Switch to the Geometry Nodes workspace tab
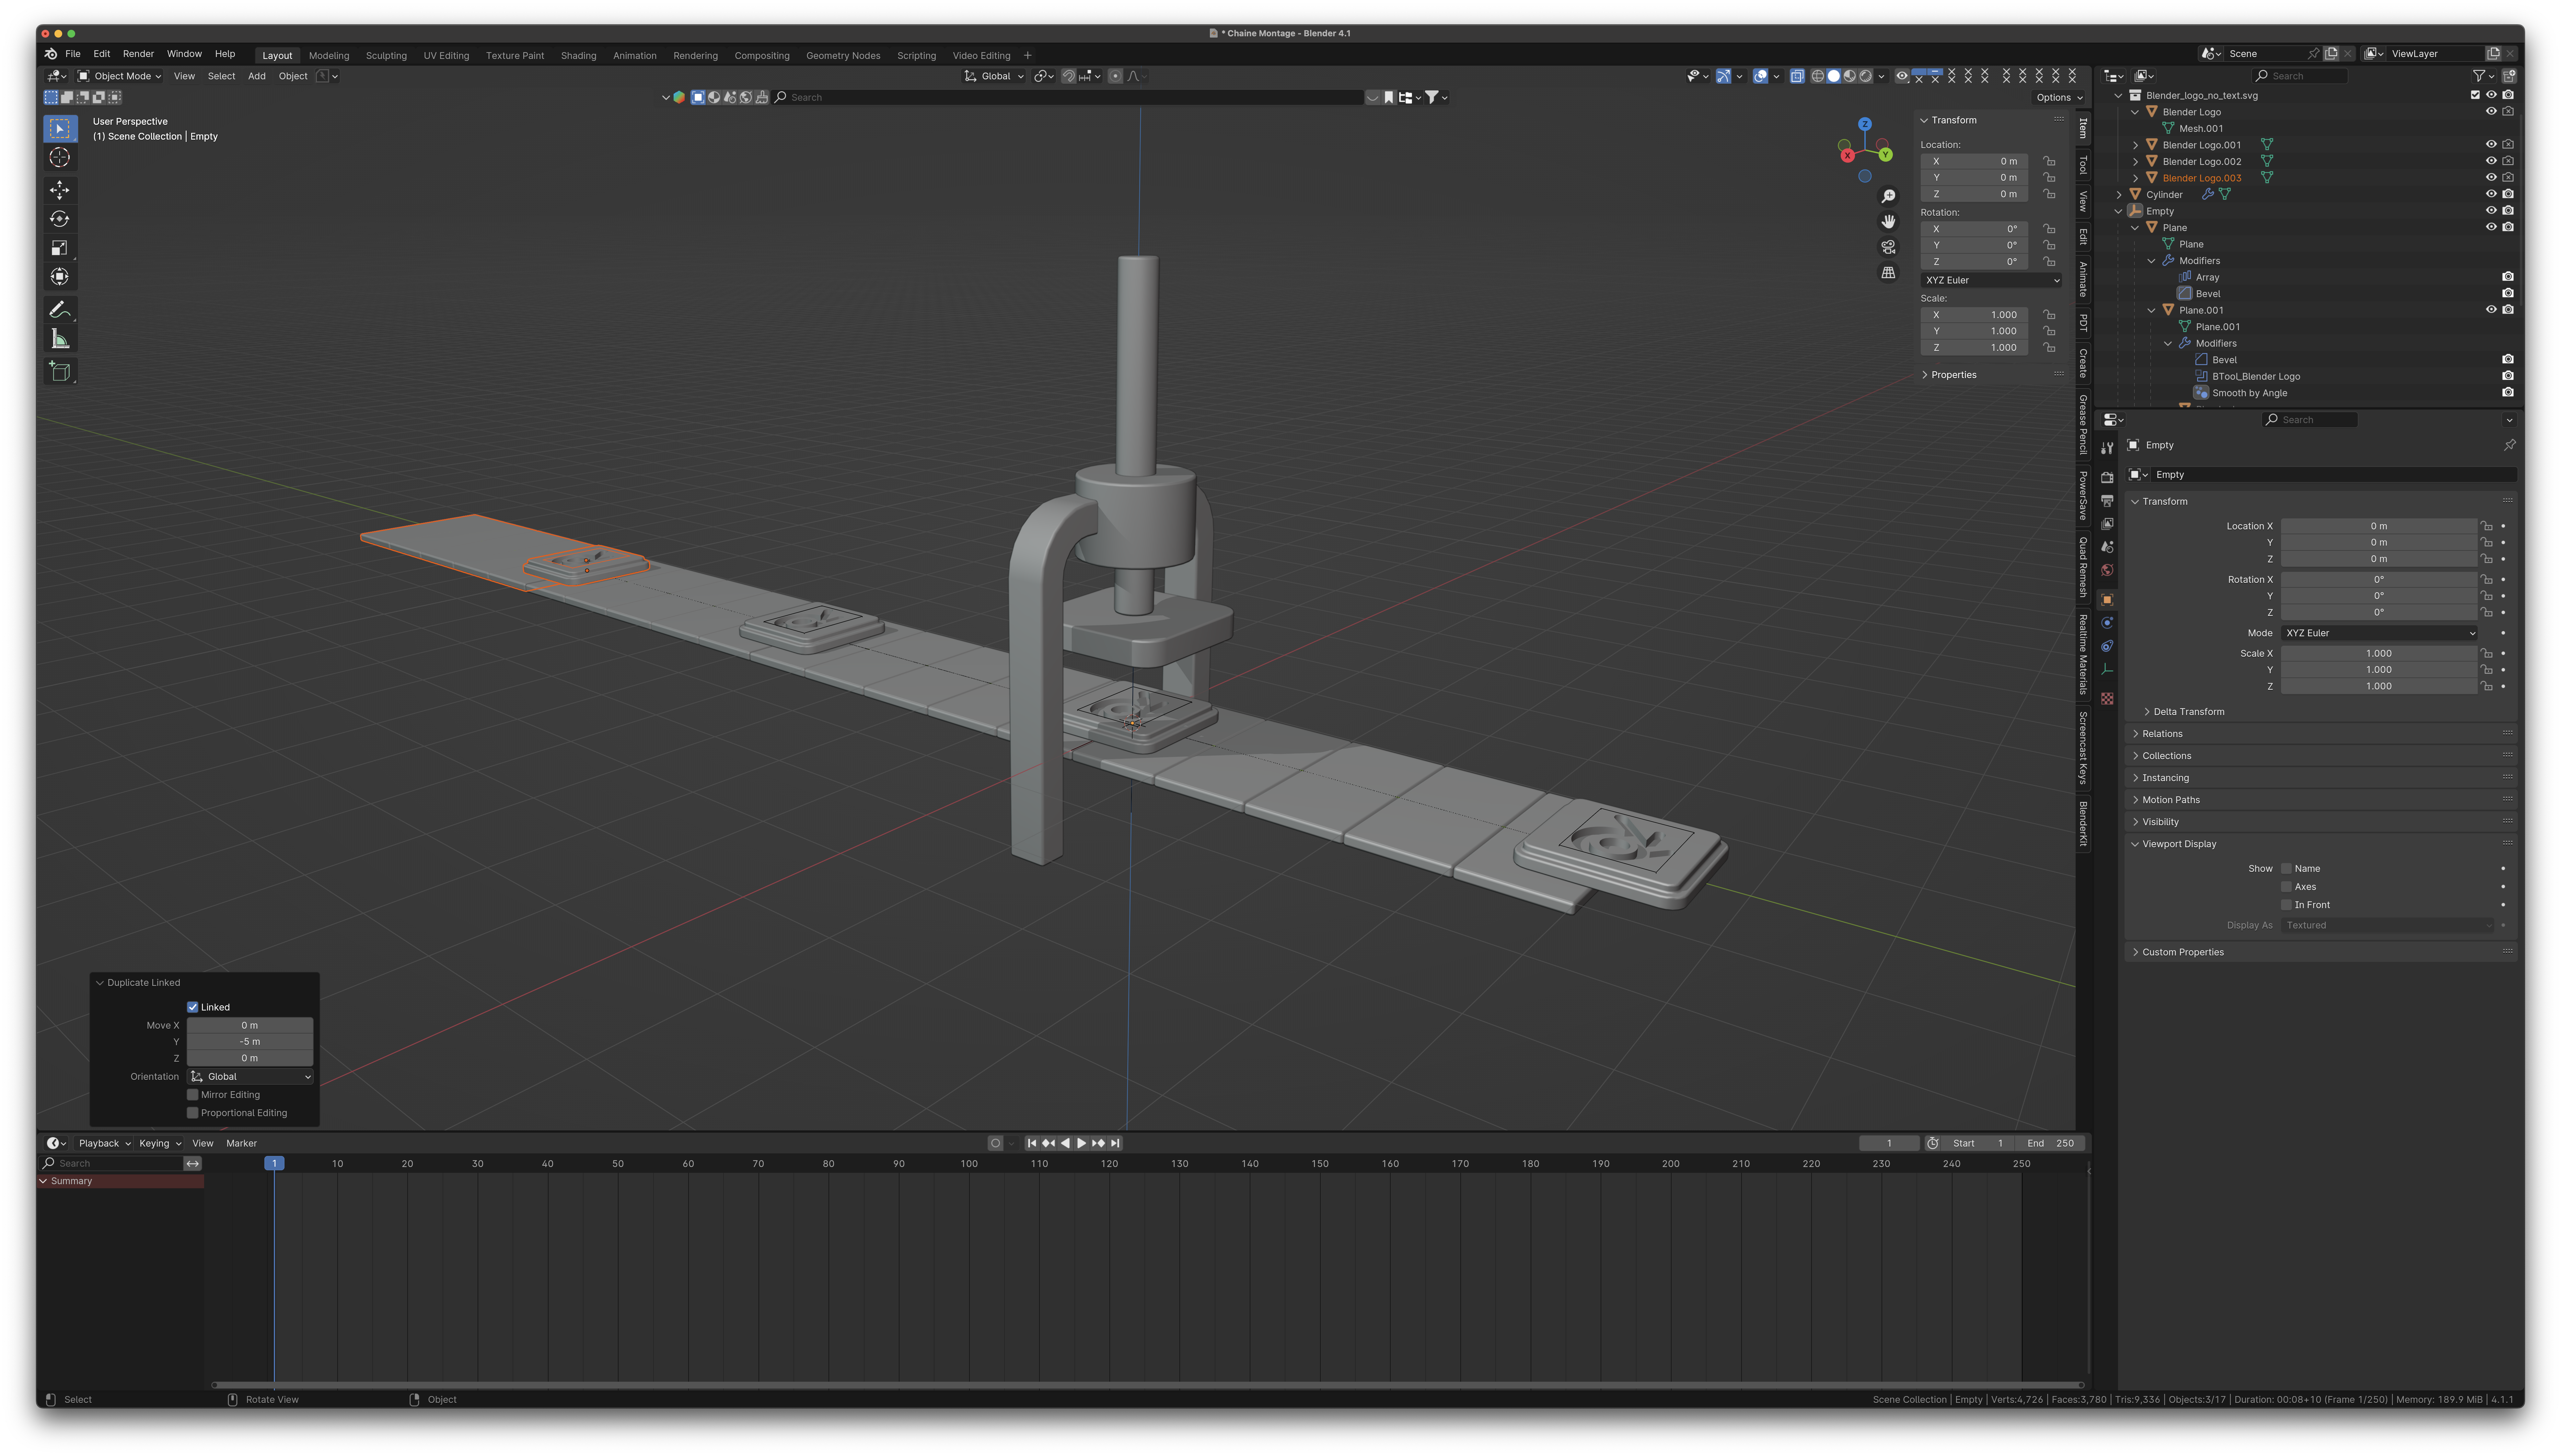Viewport: 2561px width, 1456px height. tap(843, 56)
